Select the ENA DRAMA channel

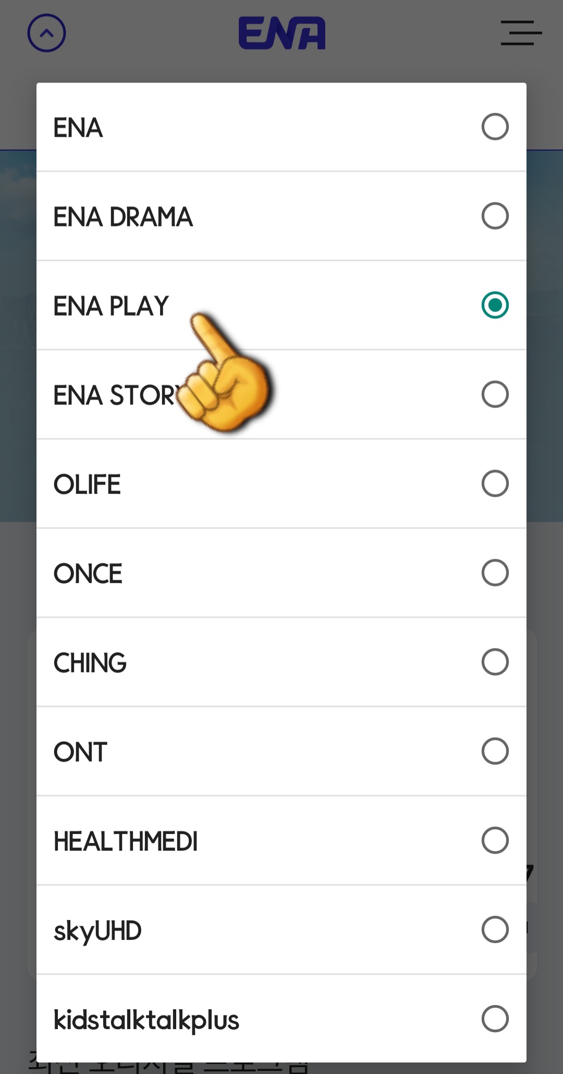[494, 215]
